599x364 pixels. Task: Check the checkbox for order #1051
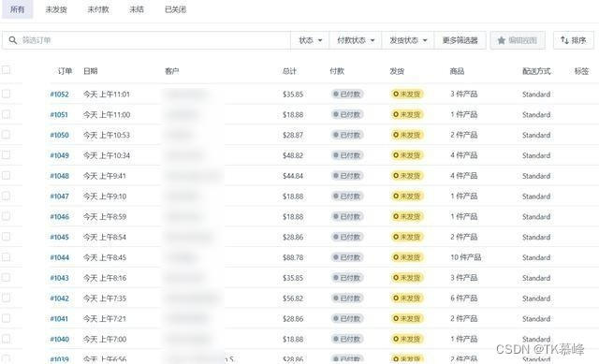tap(7, 114)
